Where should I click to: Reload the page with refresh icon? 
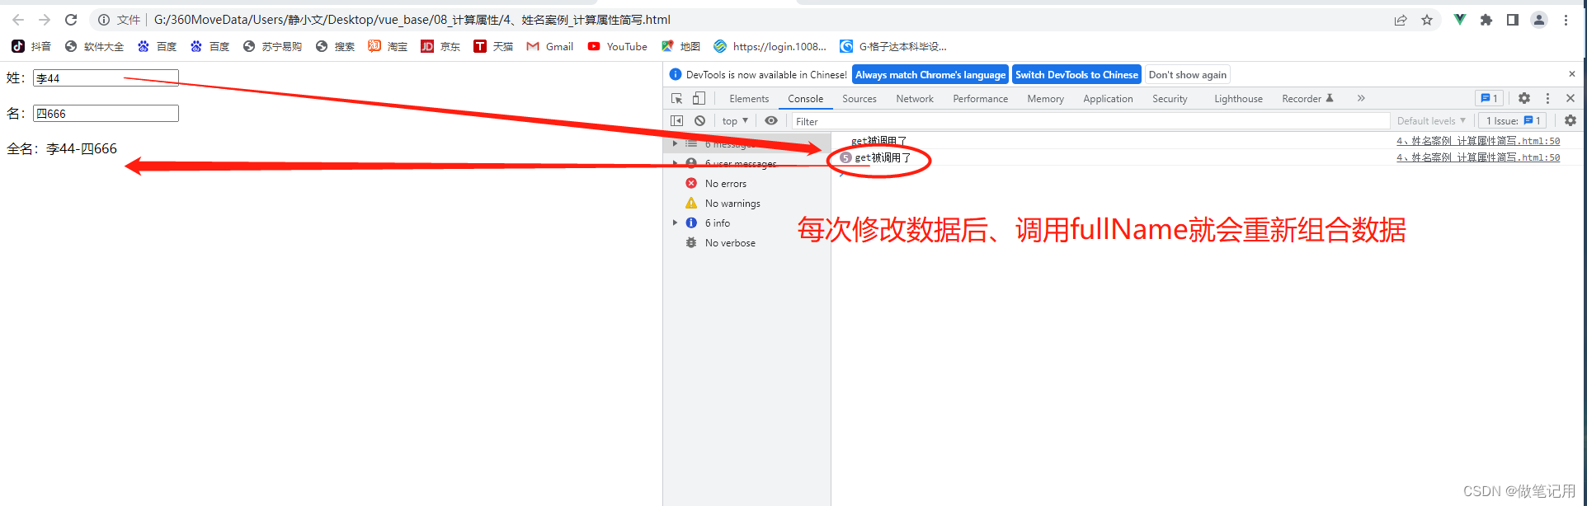pos(71,20)
